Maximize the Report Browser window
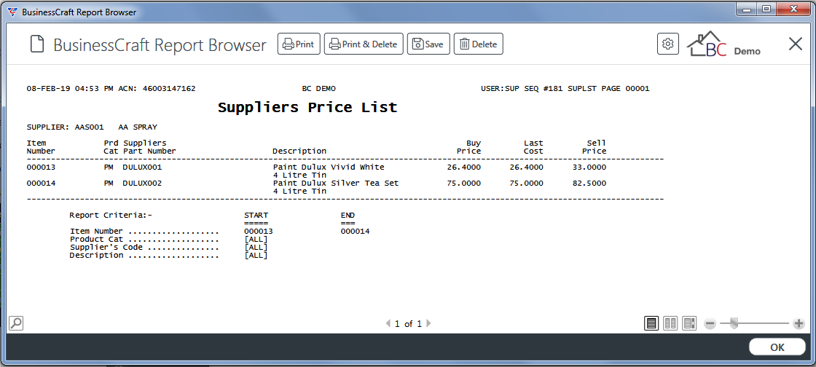Screen dimensions: 816x367 click(766, 9)
